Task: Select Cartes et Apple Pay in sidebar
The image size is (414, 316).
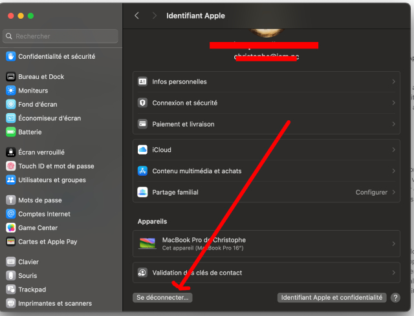Action: 48,242
